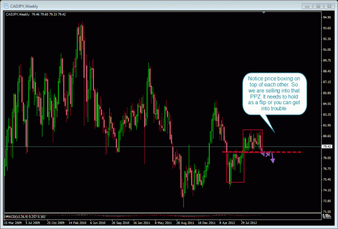Viewport: 338px width, 229px height.
Task: Click the 5 Jul 2009 date label
Action: 33,223
